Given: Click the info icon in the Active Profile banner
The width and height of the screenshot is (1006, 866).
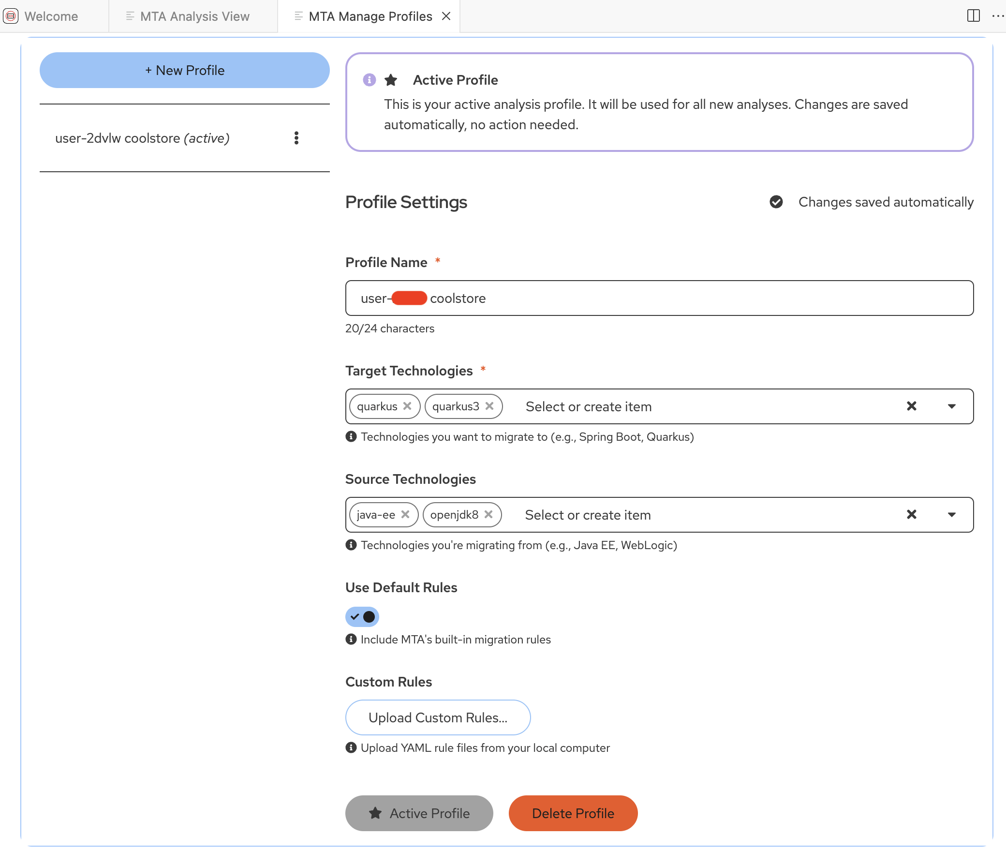Looking at the screenshot, I should (369, 80).
